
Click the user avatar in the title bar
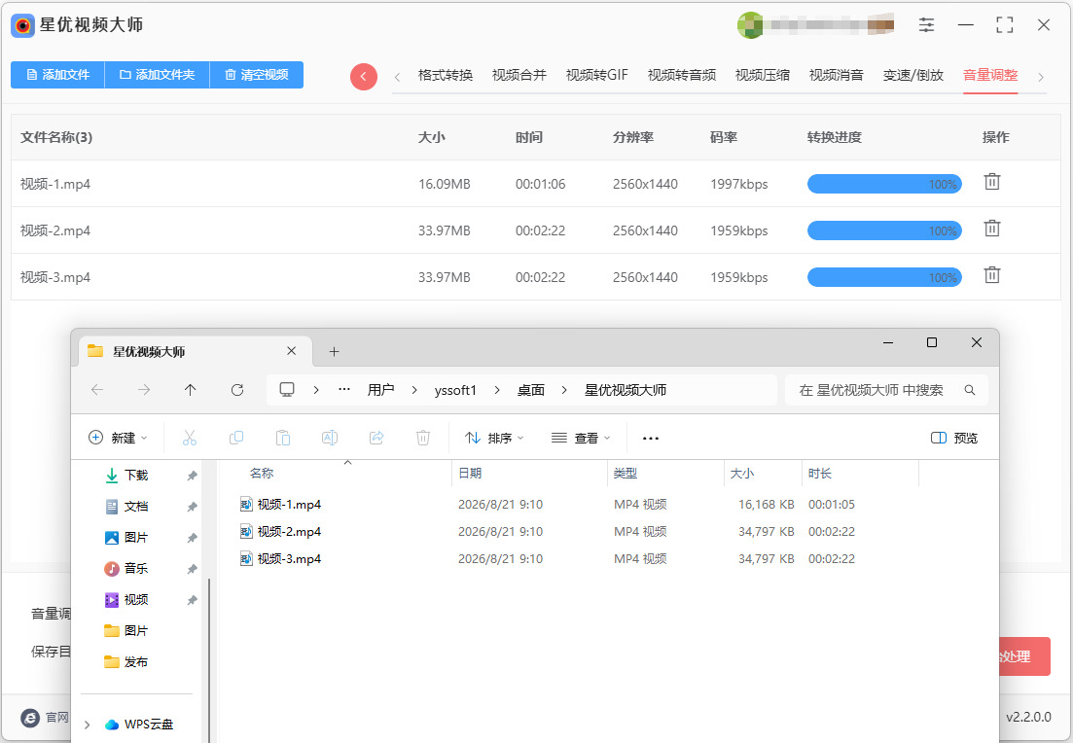click(750, 25)
